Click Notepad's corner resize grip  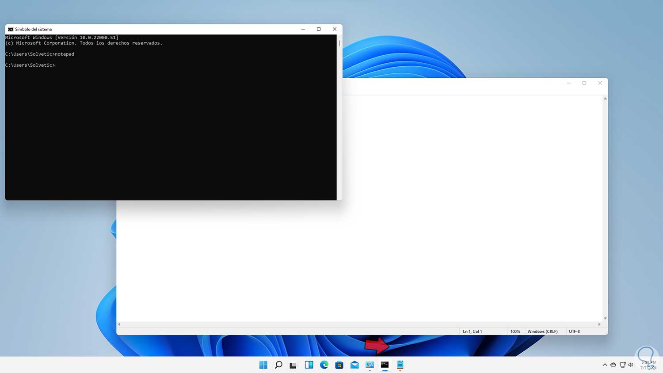tap(606, 332)
